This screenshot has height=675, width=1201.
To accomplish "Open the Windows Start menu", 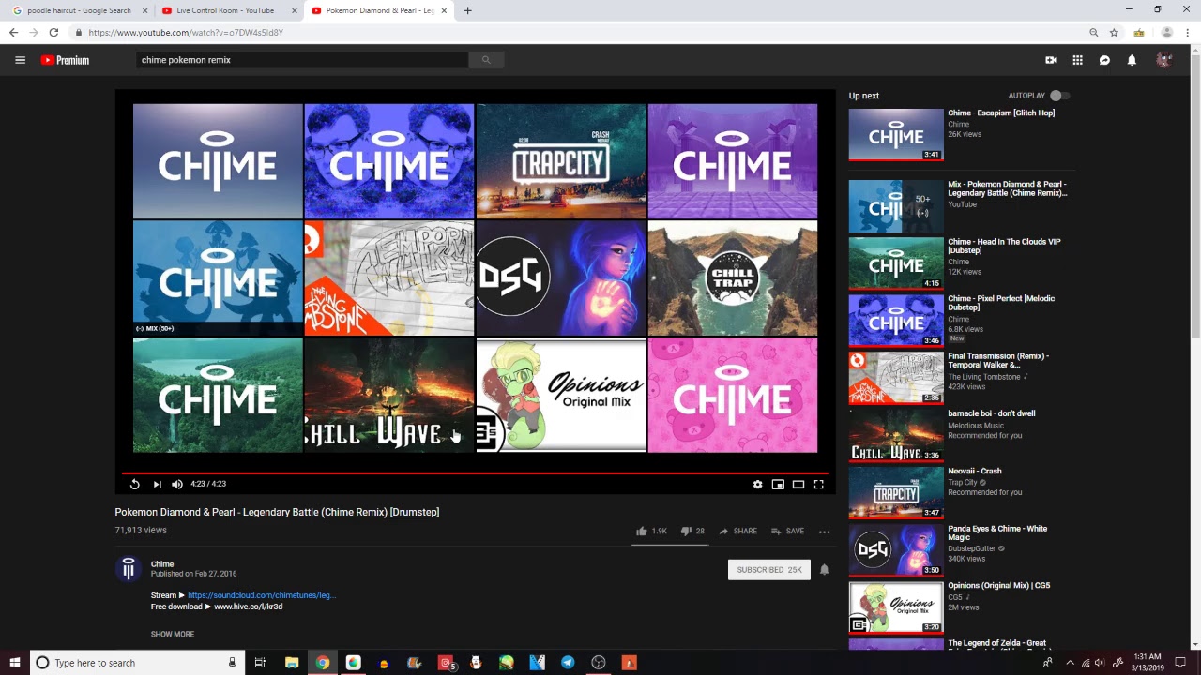I will 14,663.
